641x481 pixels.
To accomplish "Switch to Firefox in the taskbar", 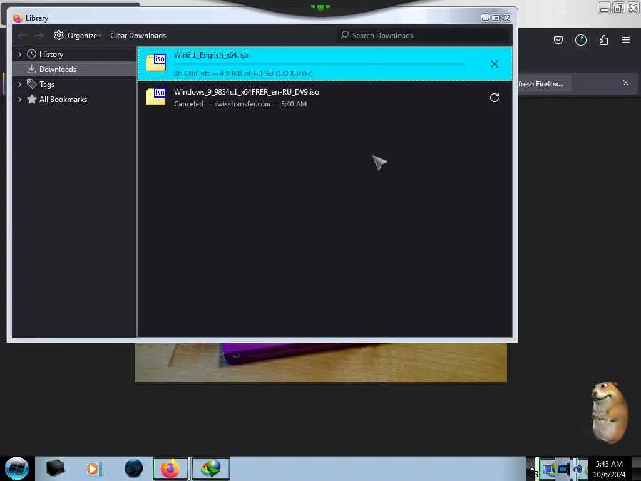I will coord(170,468).
